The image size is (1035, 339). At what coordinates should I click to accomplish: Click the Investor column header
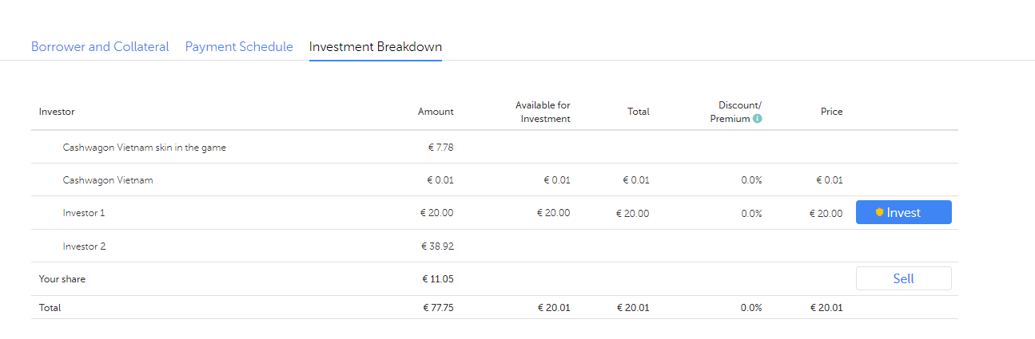point(57,112)
